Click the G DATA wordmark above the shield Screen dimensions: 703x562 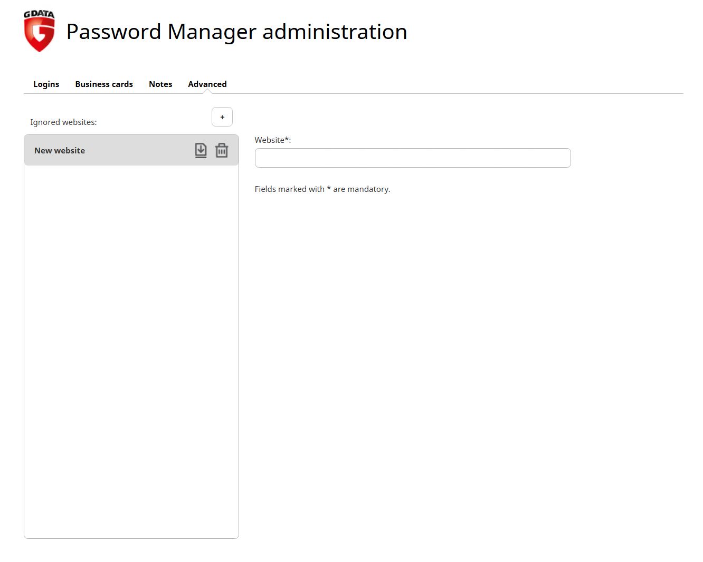(x=39, y=14)
